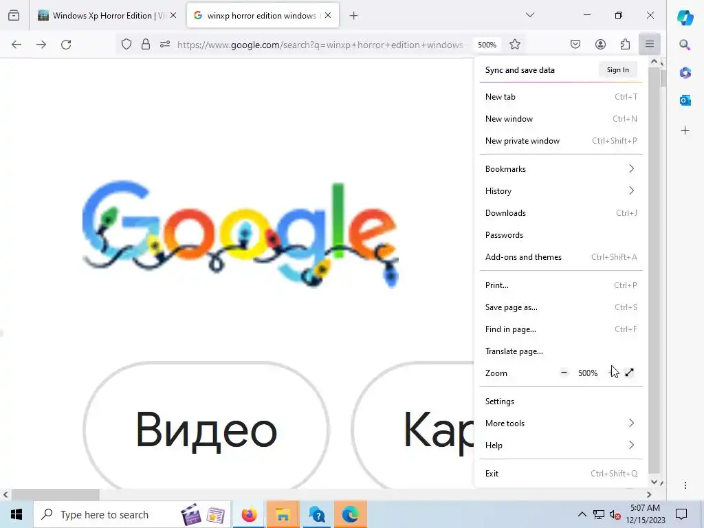The image size is (704, 528).
Task: Close the winxp horror edition search tab
Action: pyautogui.click(x=328, y=16)
